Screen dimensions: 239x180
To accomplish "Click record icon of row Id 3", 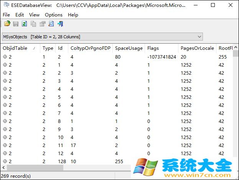I will [x=5, y=81].
